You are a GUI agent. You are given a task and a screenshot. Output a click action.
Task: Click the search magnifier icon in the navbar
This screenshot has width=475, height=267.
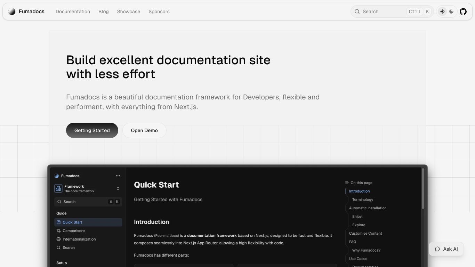(x=357, y=11)
